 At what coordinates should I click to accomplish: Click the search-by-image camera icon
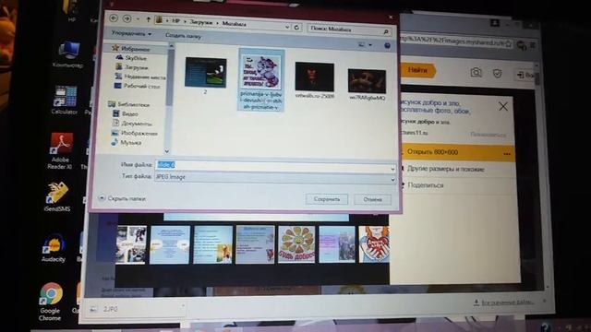coord(476,72)
